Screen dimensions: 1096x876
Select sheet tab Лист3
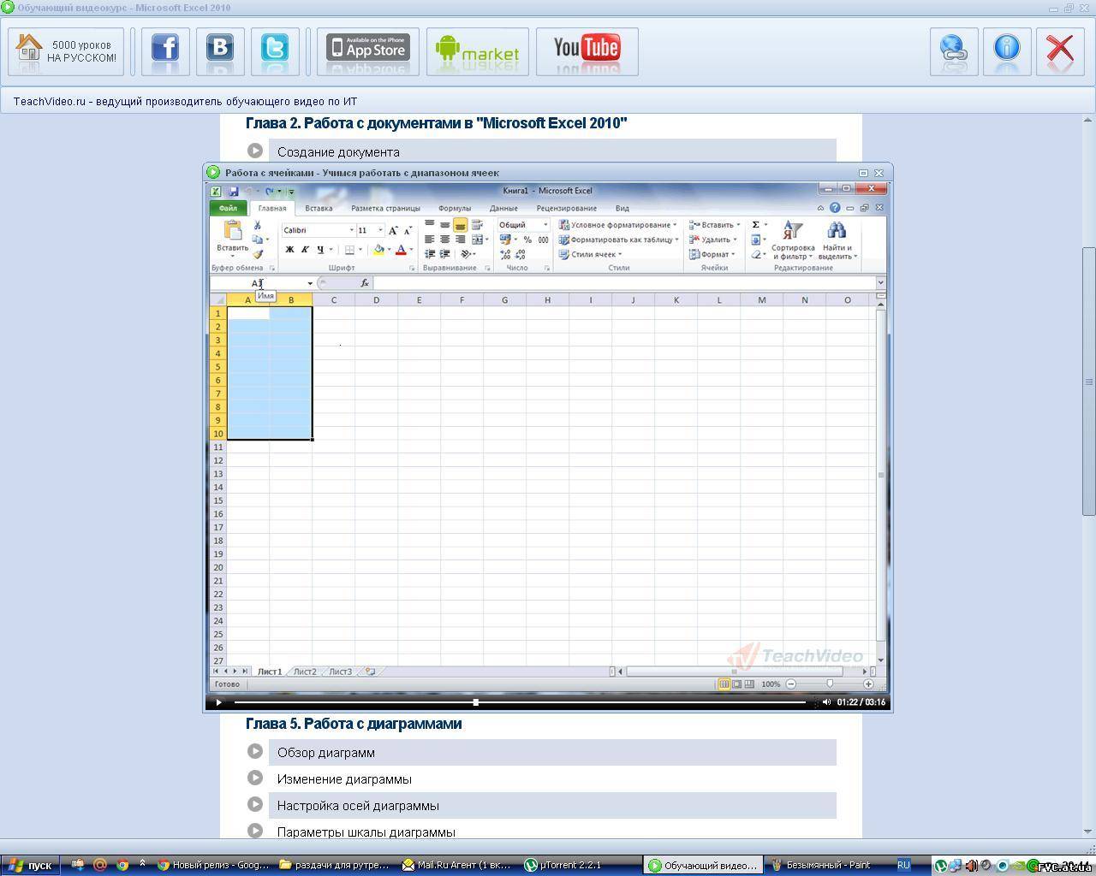(x=340, y=672)
